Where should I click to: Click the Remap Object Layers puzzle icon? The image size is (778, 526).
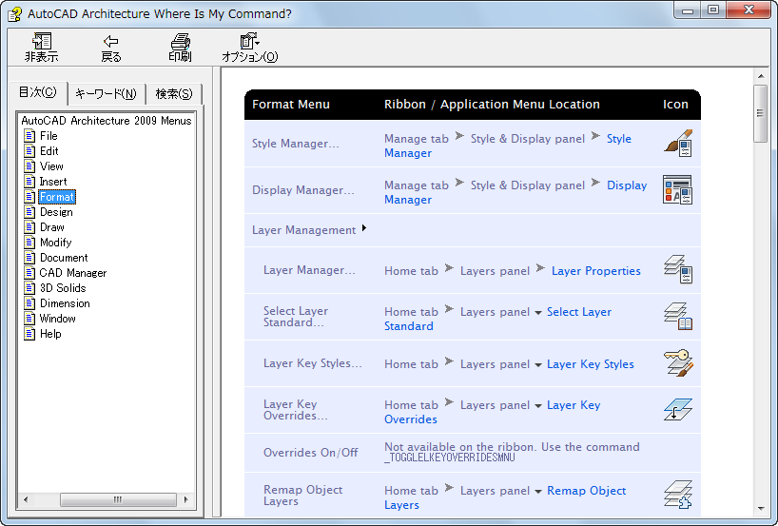pos(678,495)
